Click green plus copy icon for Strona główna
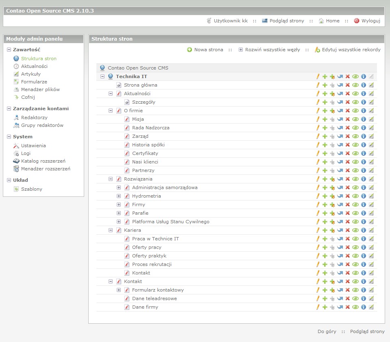 click(x=325, y=85)
